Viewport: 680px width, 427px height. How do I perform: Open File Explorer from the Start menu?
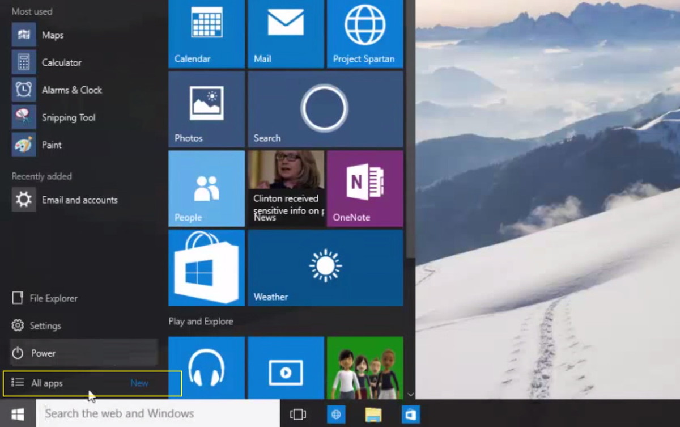(x=53, y=298)
